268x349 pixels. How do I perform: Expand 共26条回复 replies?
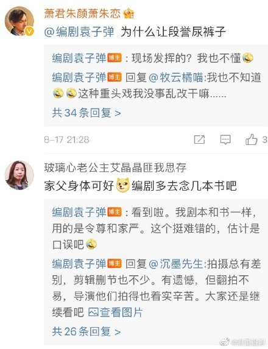(x=86, y=331)
